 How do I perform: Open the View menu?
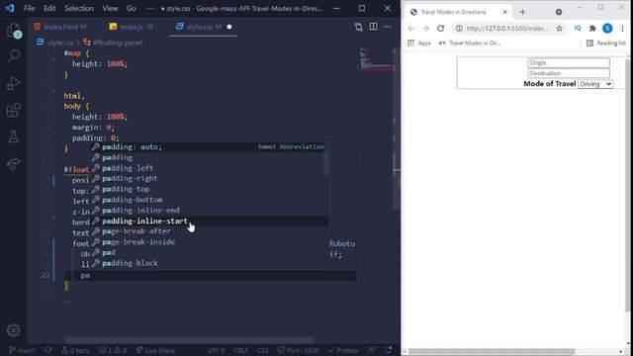[x=110, y=8]
